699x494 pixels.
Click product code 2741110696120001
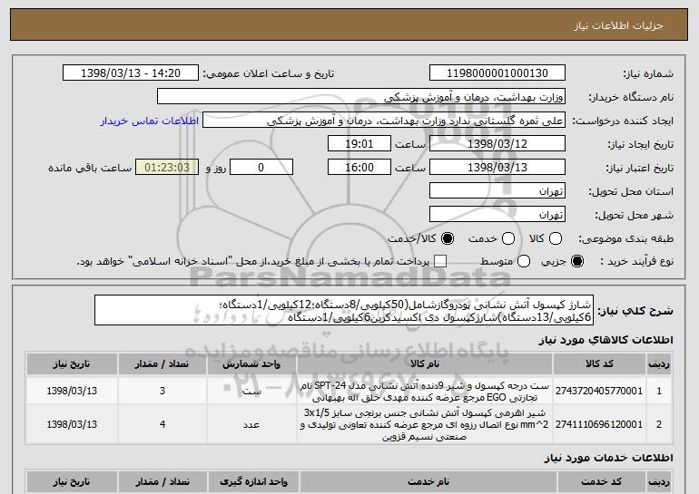coord(599,424)
